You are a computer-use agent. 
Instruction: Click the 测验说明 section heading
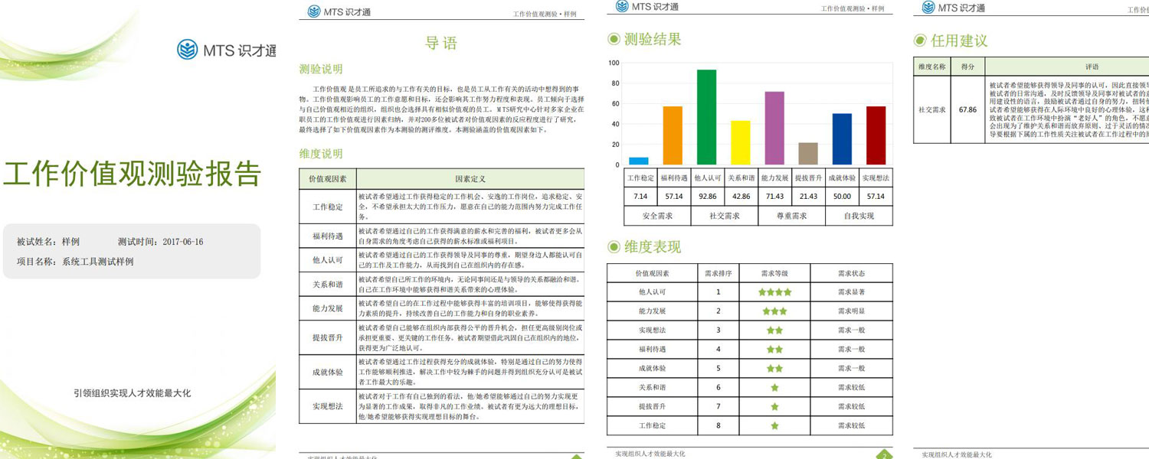tap(321, 70)
